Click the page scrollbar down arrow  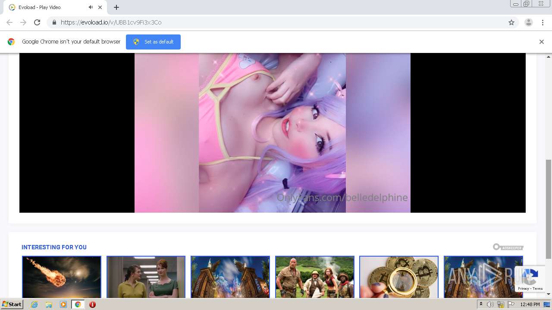pos(549,294)
